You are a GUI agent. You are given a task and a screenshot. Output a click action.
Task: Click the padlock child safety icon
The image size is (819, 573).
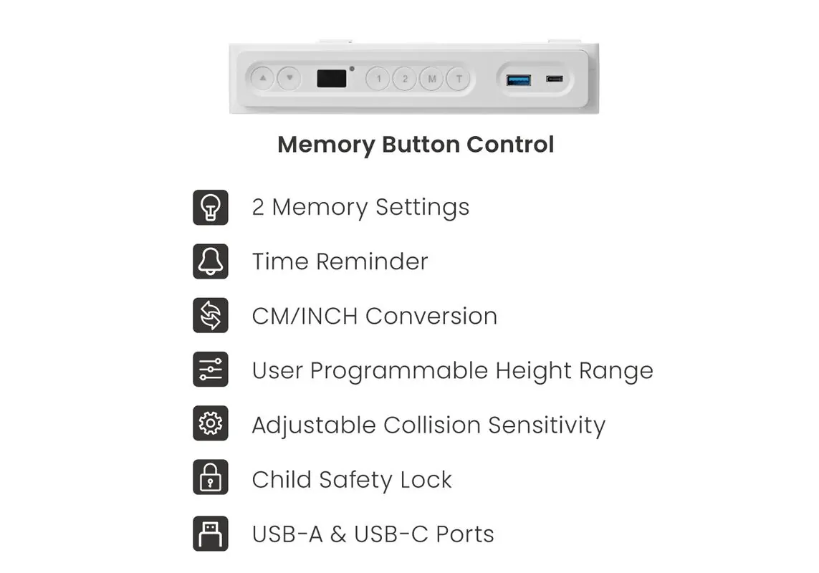(211, 477)
